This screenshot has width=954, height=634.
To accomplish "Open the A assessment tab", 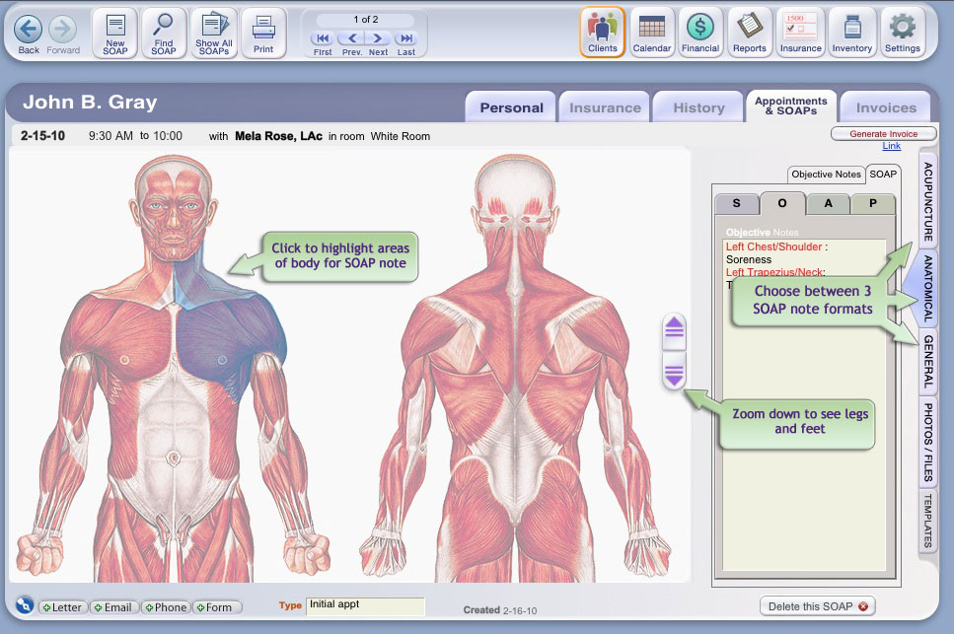I will point(828,204).
